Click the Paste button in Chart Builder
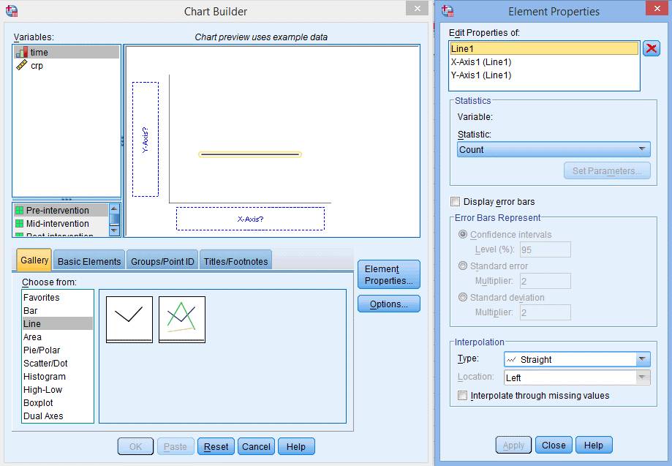This screenshot has height=466, width=672. pyautogui.click(x=175, y=446)
